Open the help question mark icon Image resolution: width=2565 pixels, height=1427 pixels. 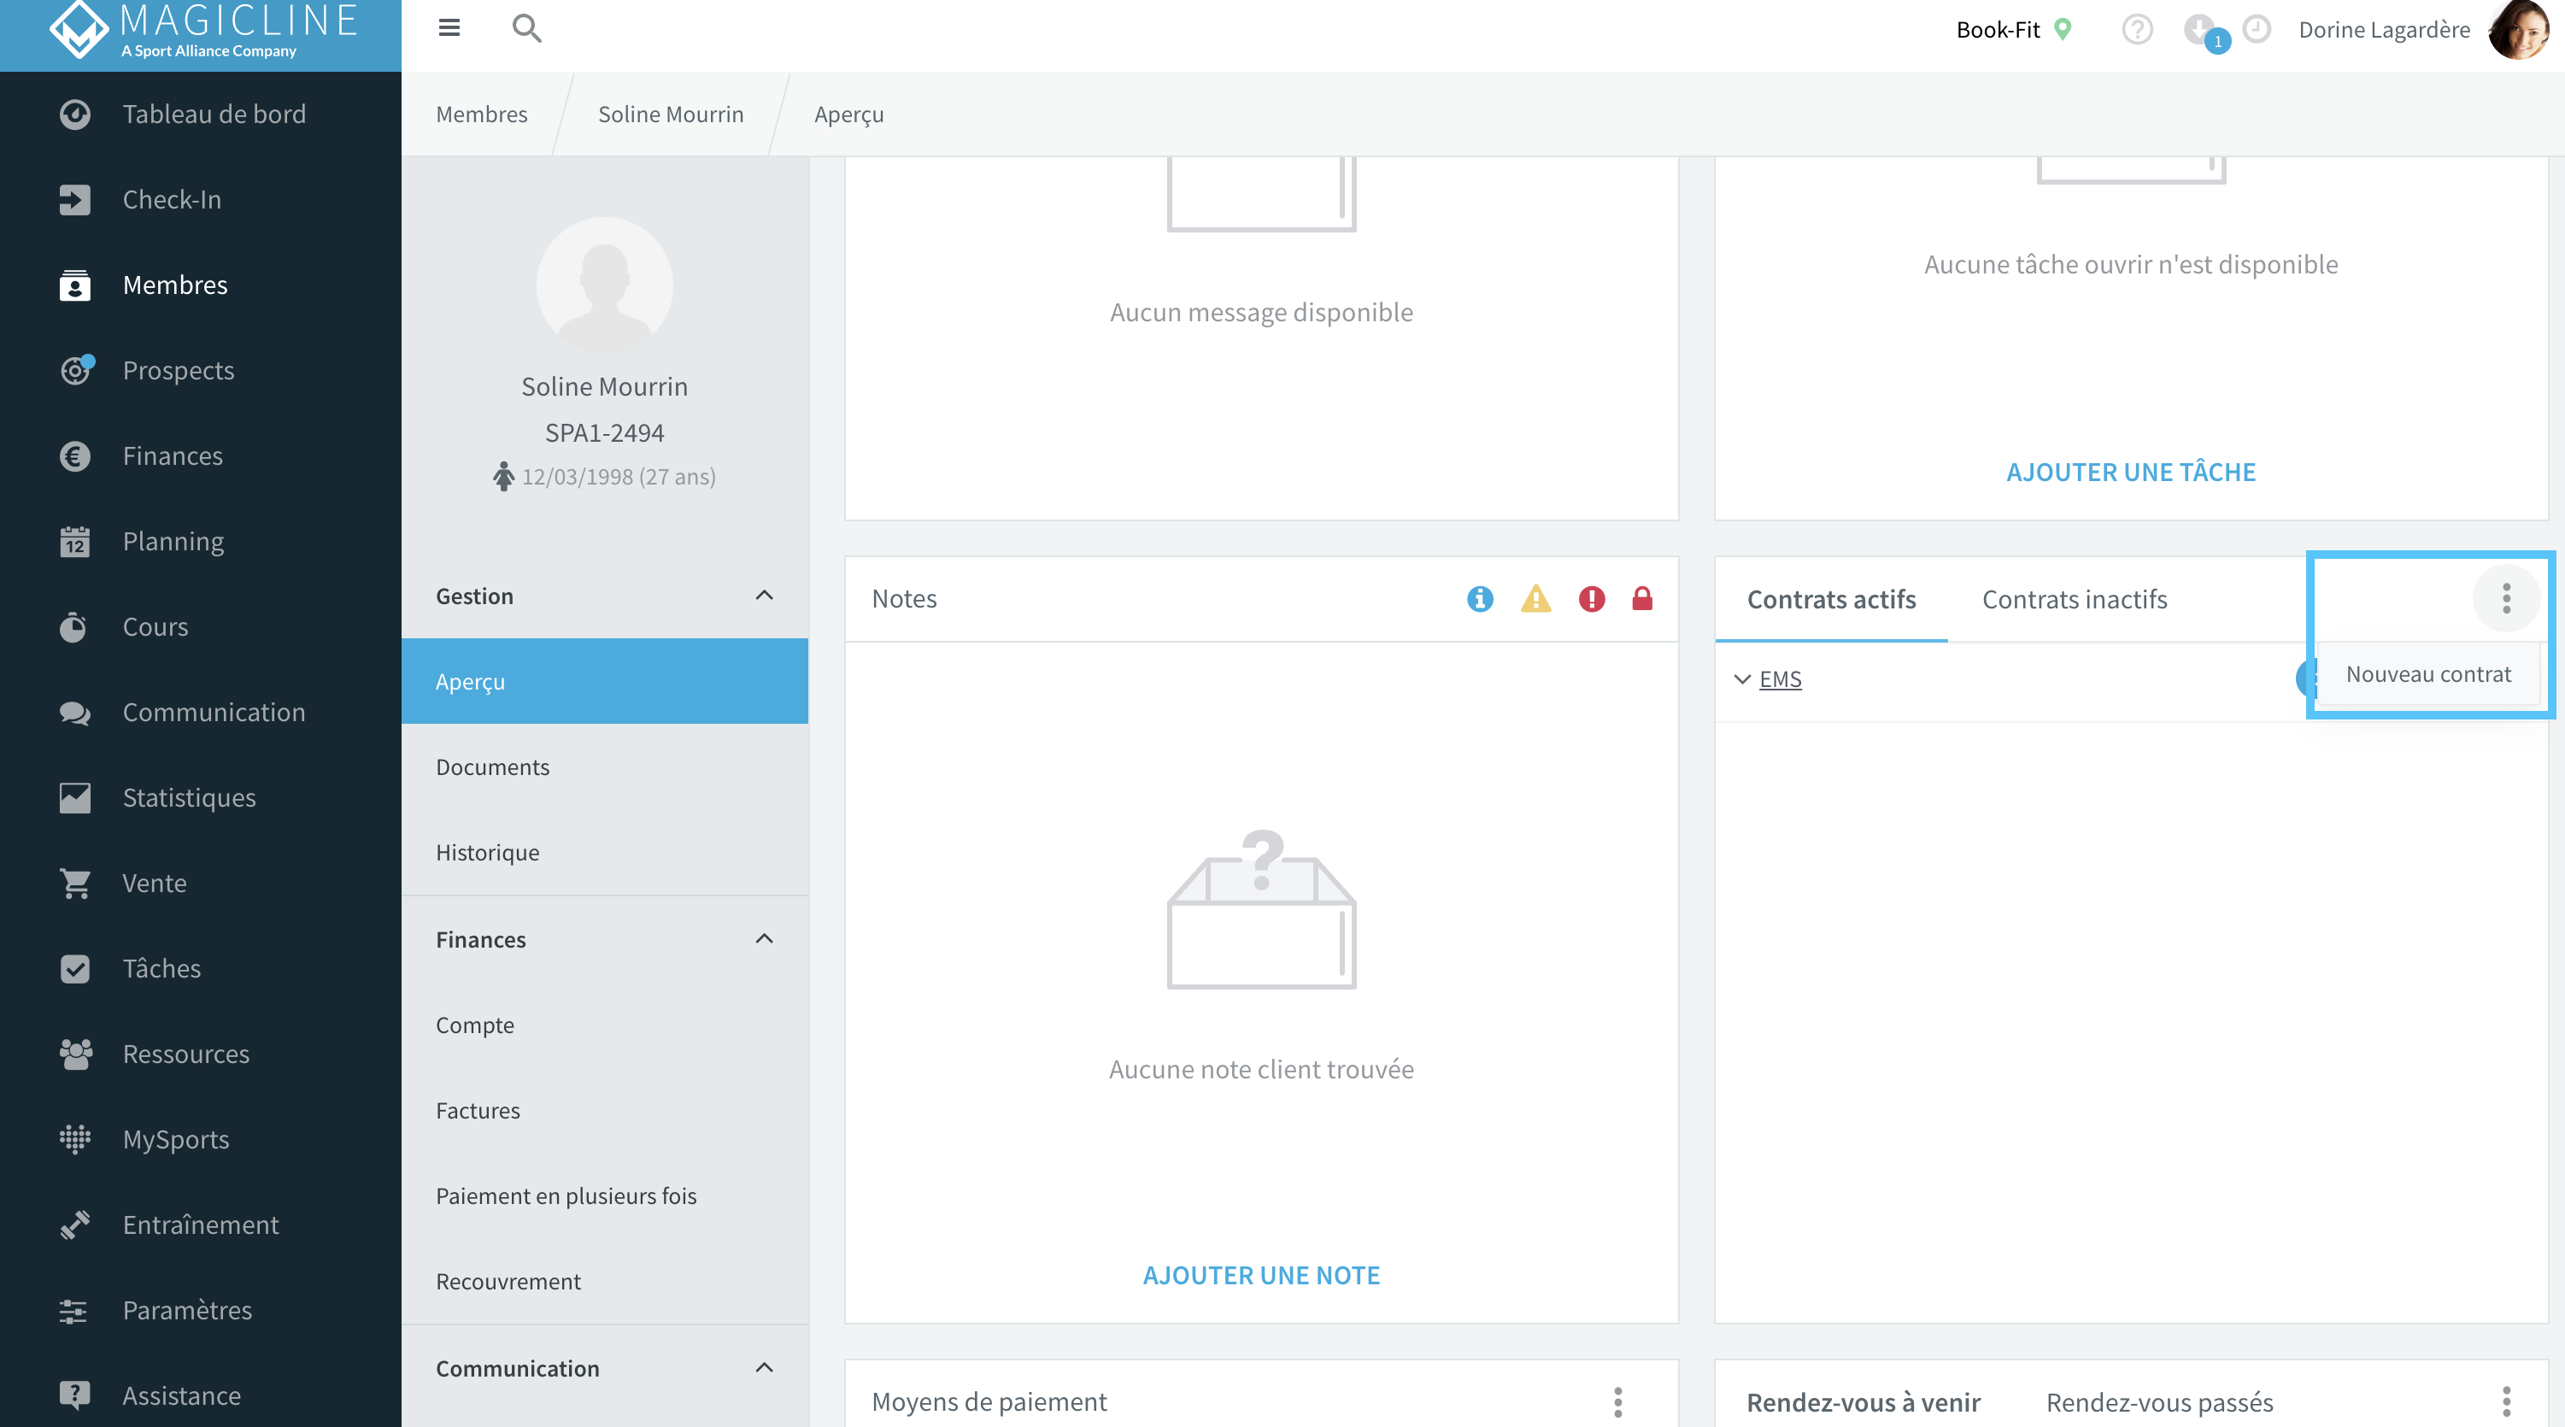[2137, 30]
